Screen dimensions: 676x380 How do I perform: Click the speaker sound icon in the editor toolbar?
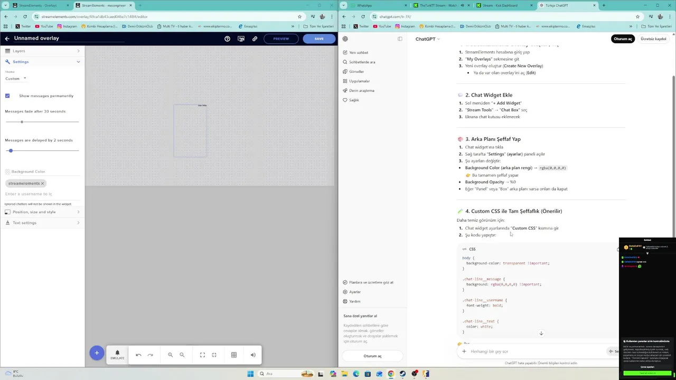(x=253, y=355)
